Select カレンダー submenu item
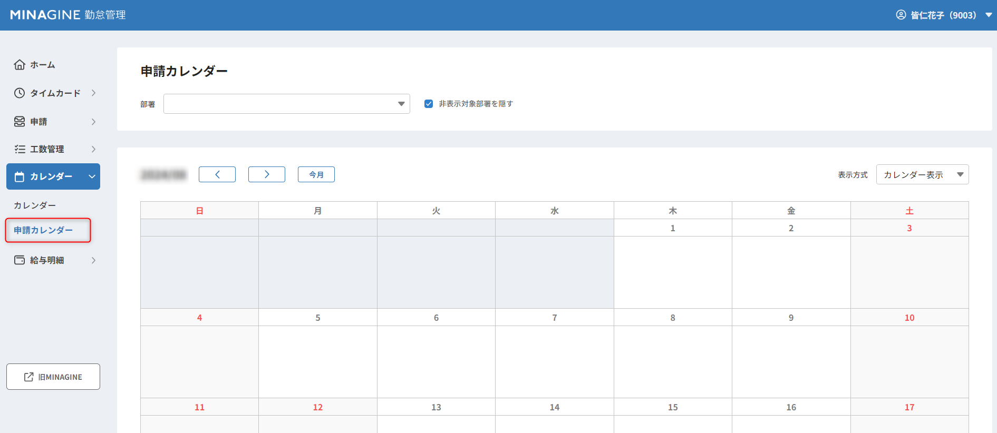Viewport: 997px width, 433px height. click(35, 205)
